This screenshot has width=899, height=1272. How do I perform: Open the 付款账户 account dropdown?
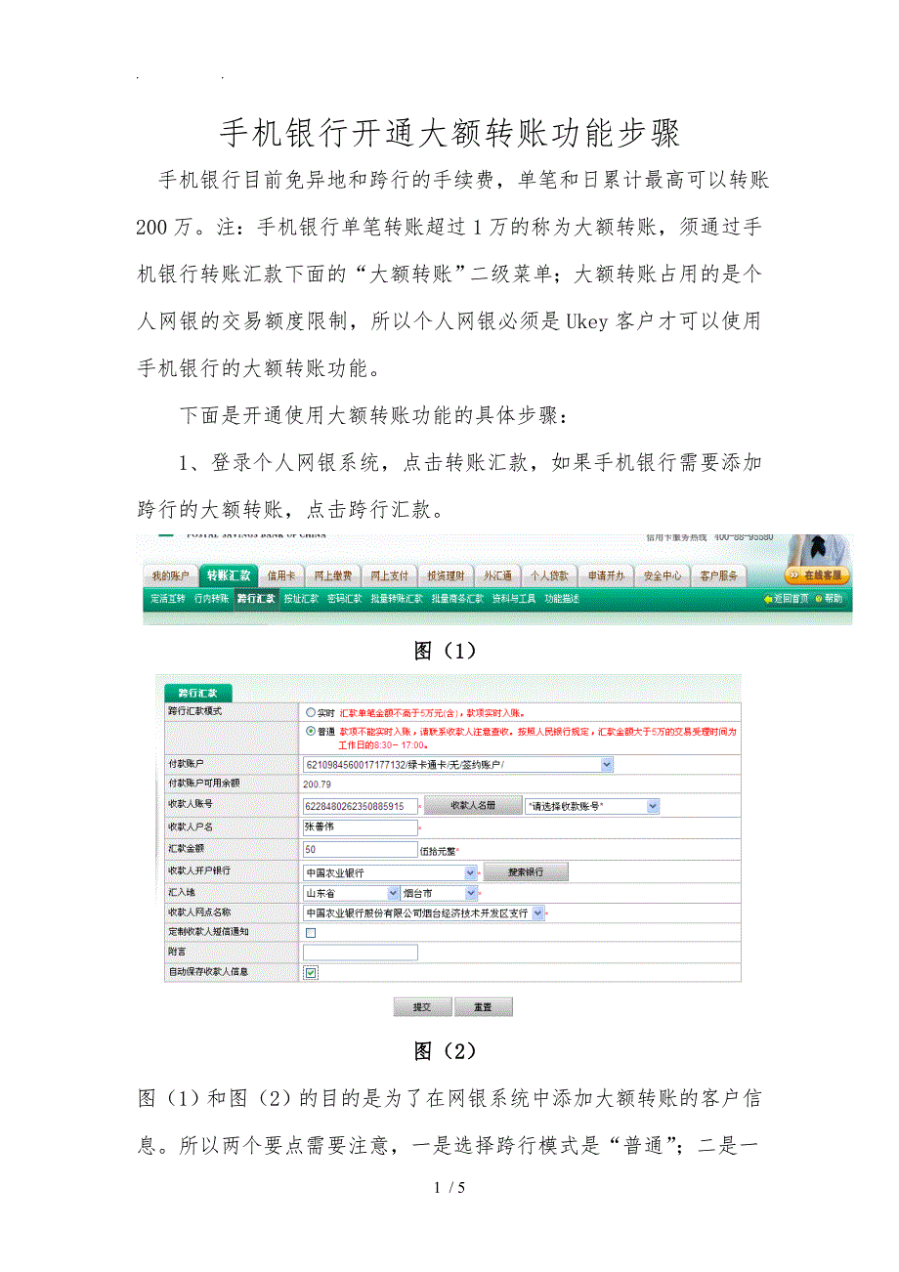607,764
